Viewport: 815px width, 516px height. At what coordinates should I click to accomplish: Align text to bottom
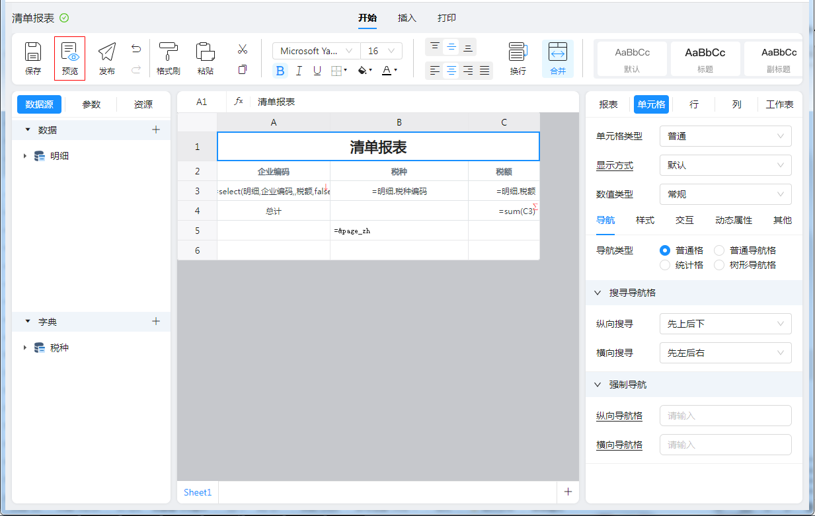(468, 47)
